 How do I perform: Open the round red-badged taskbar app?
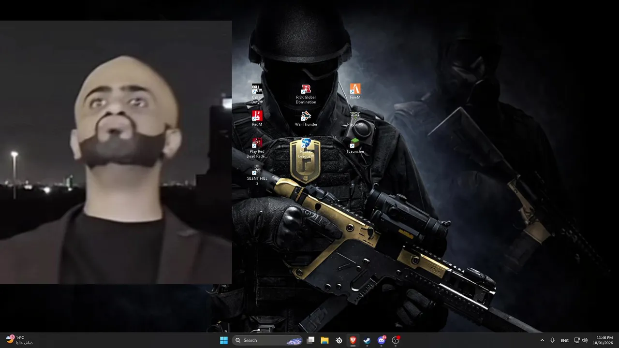(396, 340)
